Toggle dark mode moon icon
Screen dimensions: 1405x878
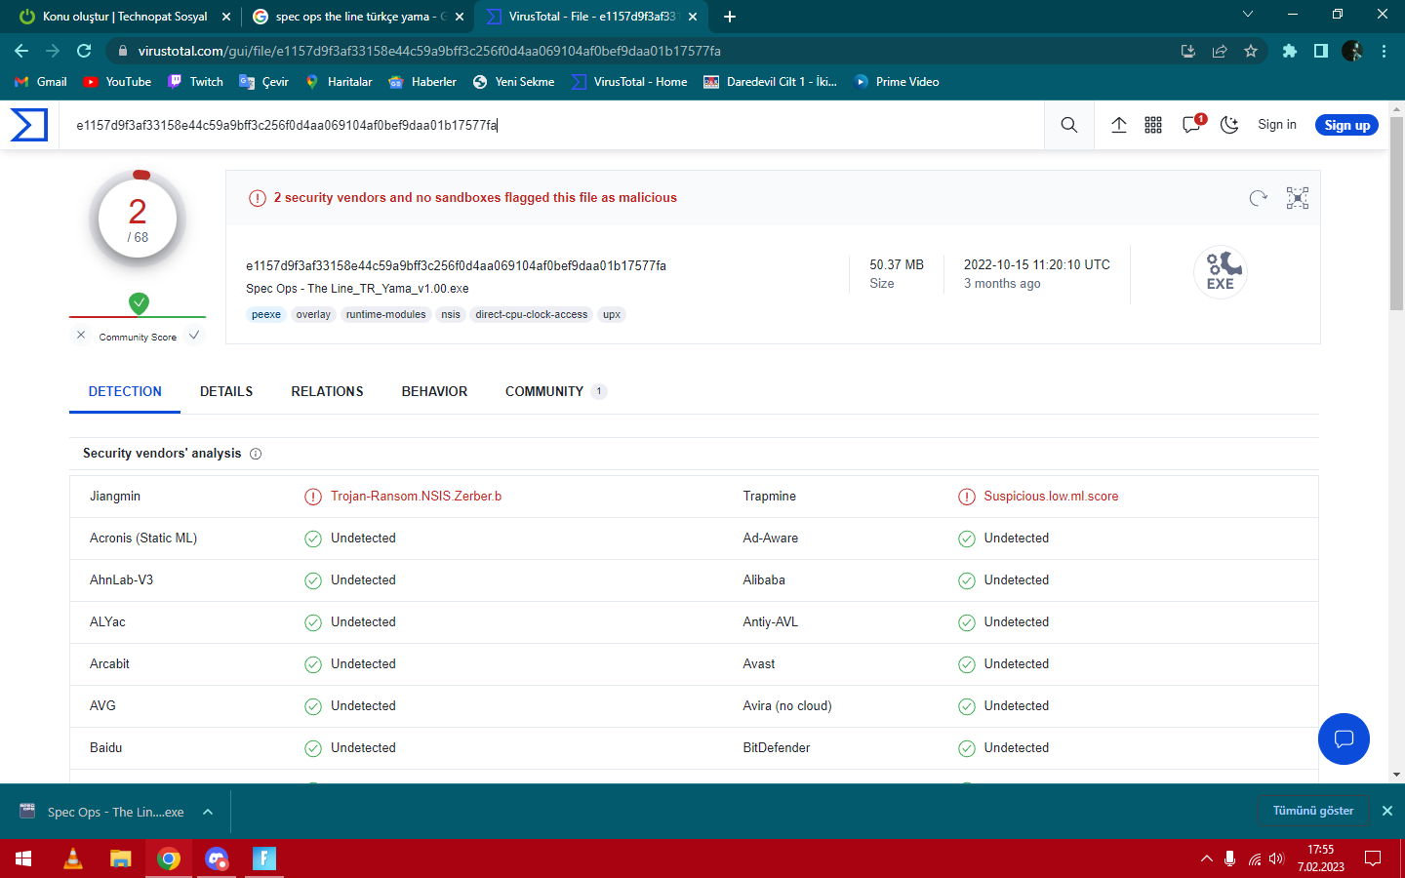click(x=1229, y=125)
